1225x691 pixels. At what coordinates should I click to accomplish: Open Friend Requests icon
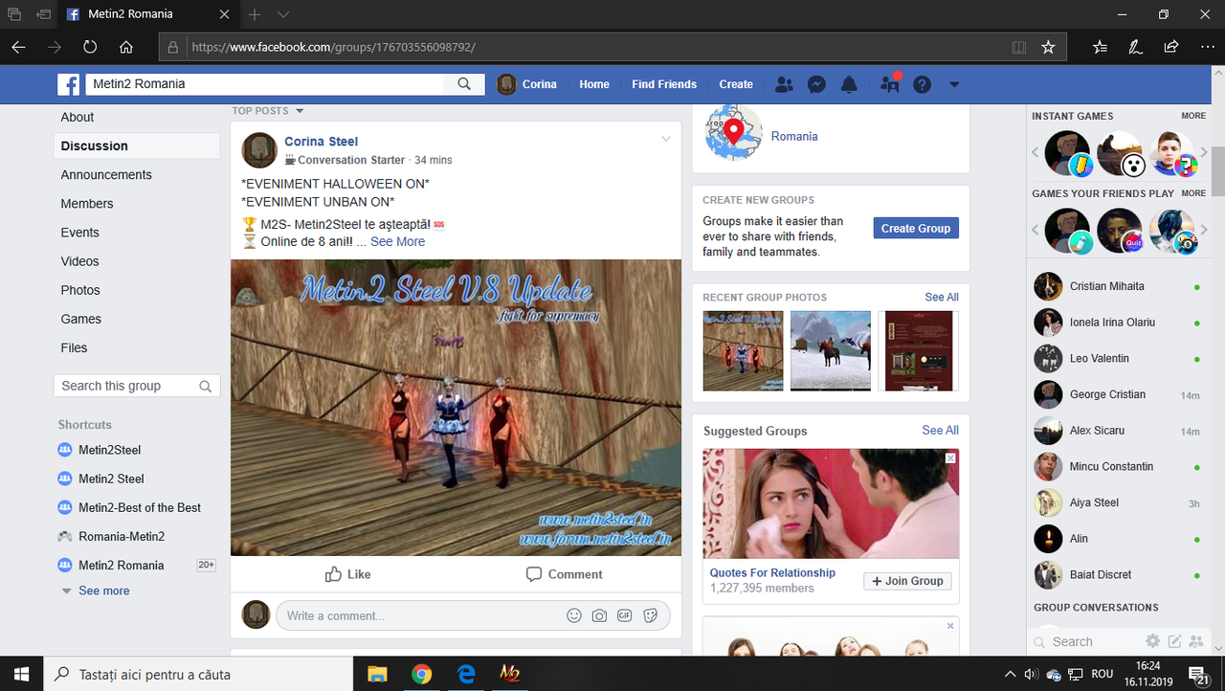(784, 84)
